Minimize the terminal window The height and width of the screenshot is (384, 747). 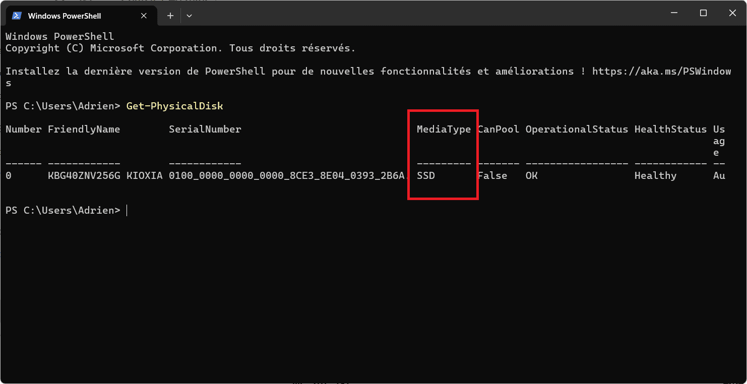click(x=673, y=13)
